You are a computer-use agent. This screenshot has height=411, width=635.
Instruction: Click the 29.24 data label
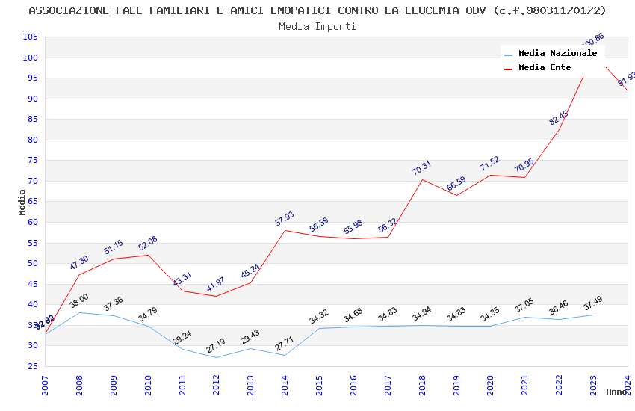tap(182, 337)
